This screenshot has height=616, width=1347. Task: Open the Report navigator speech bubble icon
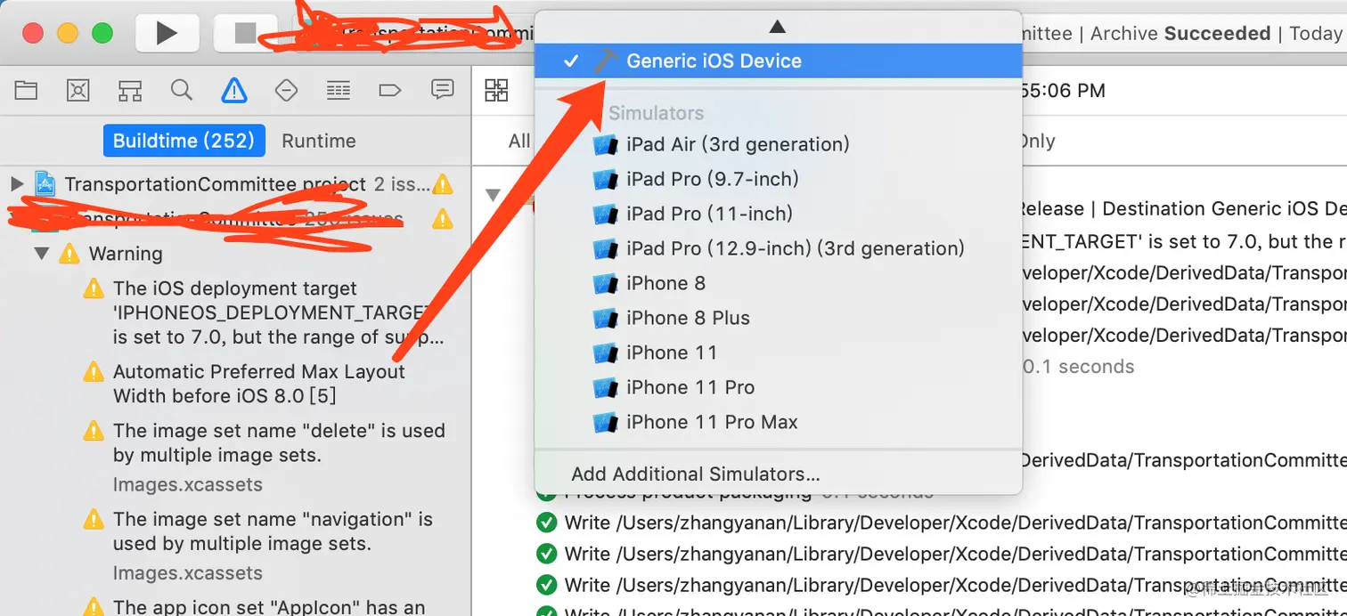point(442,89)
